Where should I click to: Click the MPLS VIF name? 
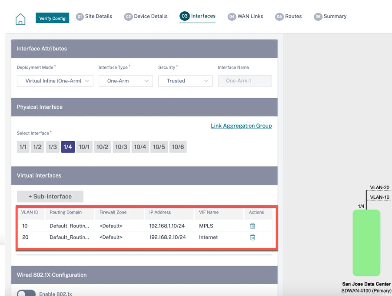coord(206,226)
